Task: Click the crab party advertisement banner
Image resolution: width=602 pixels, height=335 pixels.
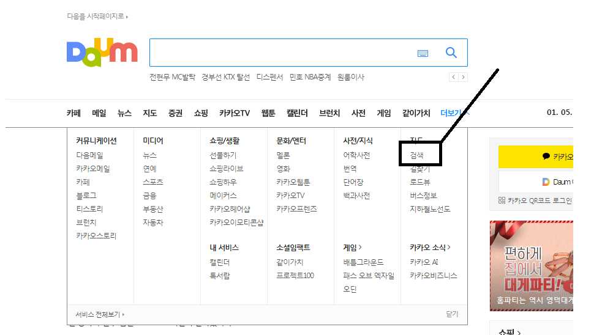Action: [x=532, y=266]
